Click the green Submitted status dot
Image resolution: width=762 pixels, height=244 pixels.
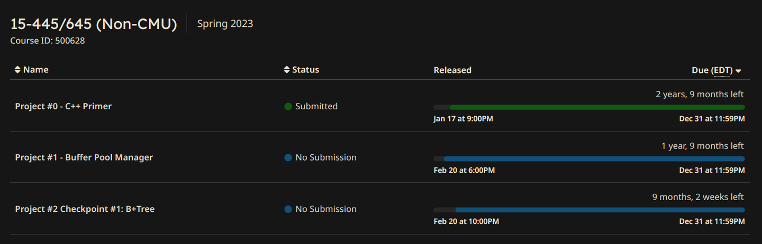point(288,107)
